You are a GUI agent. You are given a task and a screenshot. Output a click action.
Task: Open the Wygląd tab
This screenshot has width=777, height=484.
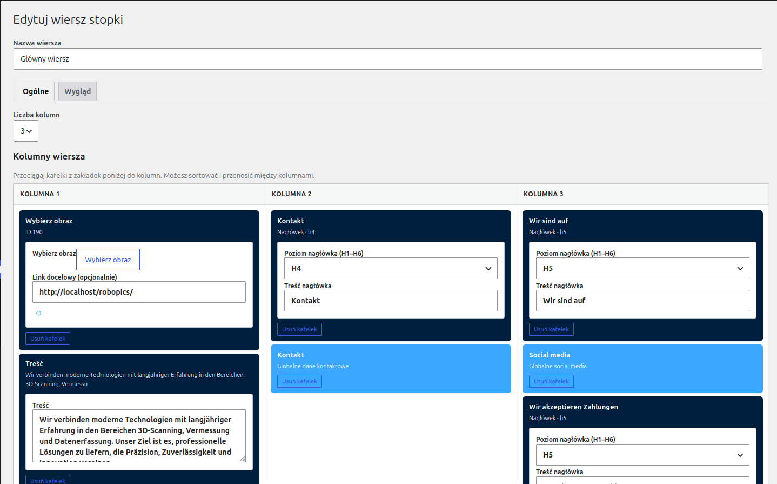[77, 91]
